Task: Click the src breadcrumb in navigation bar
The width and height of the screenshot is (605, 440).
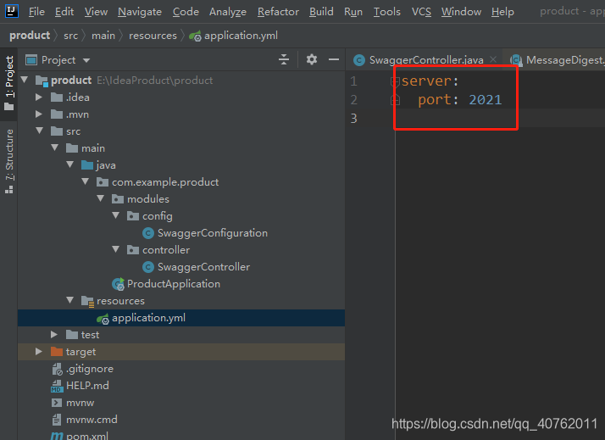Action: (x=70, y=36)
